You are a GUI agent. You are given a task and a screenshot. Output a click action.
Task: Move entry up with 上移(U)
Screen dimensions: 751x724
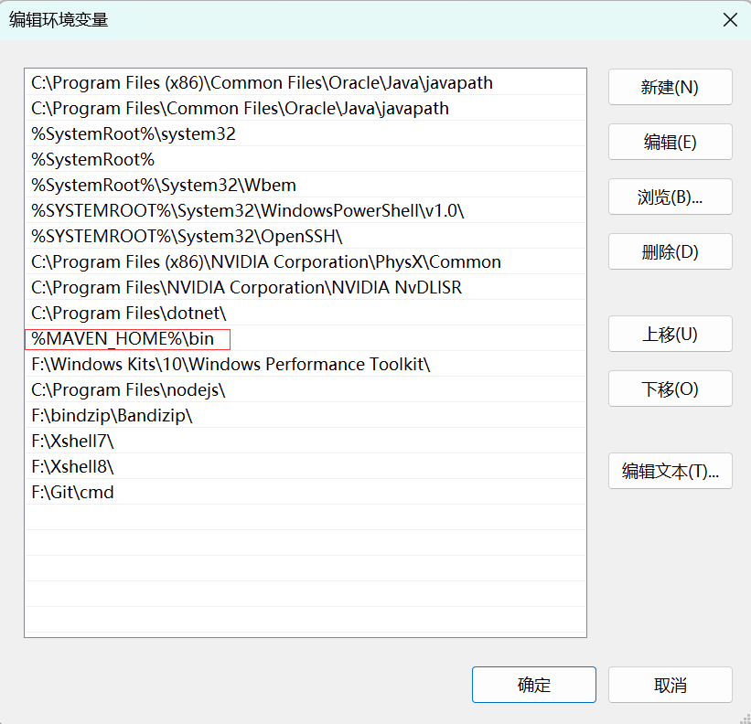click(671, 334)
